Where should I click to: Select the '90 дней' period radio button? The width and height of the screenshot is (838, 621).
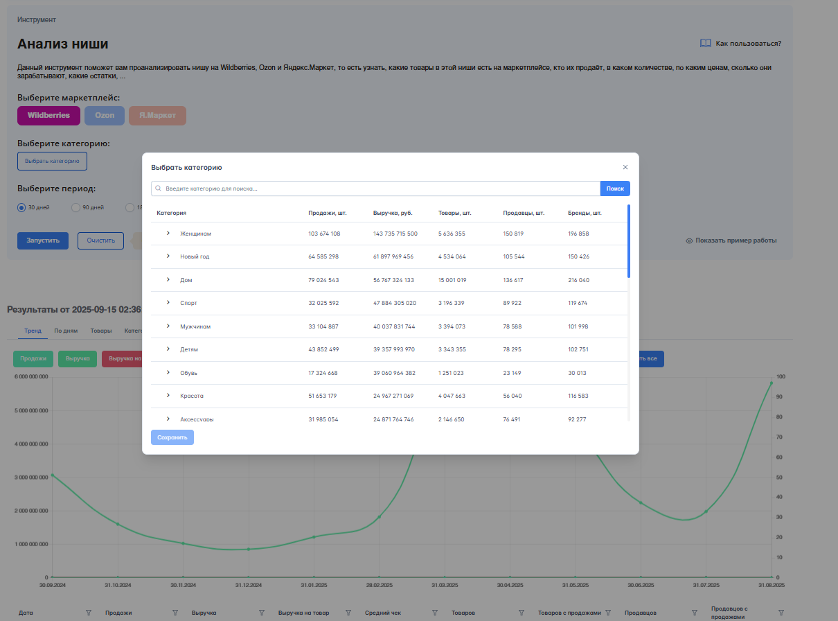click(75, 207)
